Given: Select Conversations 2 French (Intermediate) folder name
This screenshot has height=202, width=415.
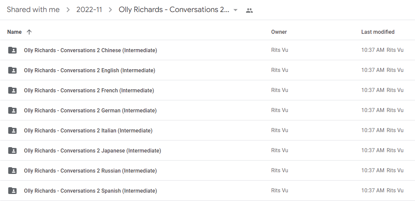Looking at the screenshot, I should tap(89, 91).
